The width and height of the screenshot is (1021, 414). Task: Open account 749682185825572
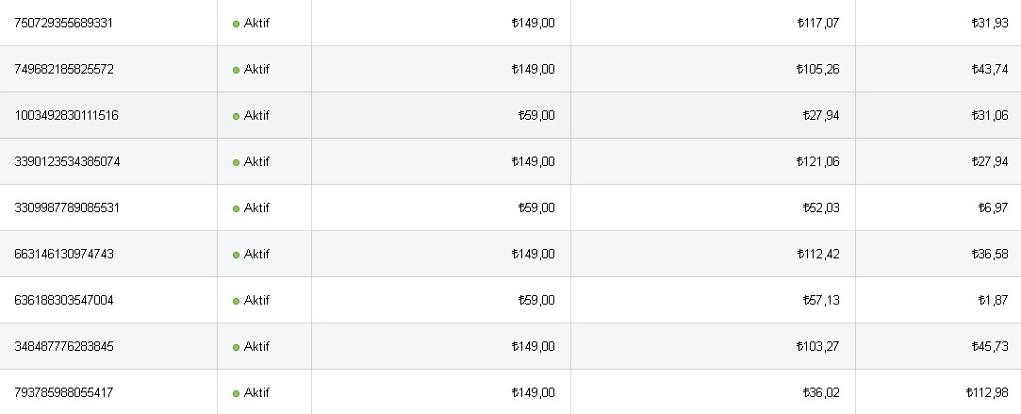(64, 69)
